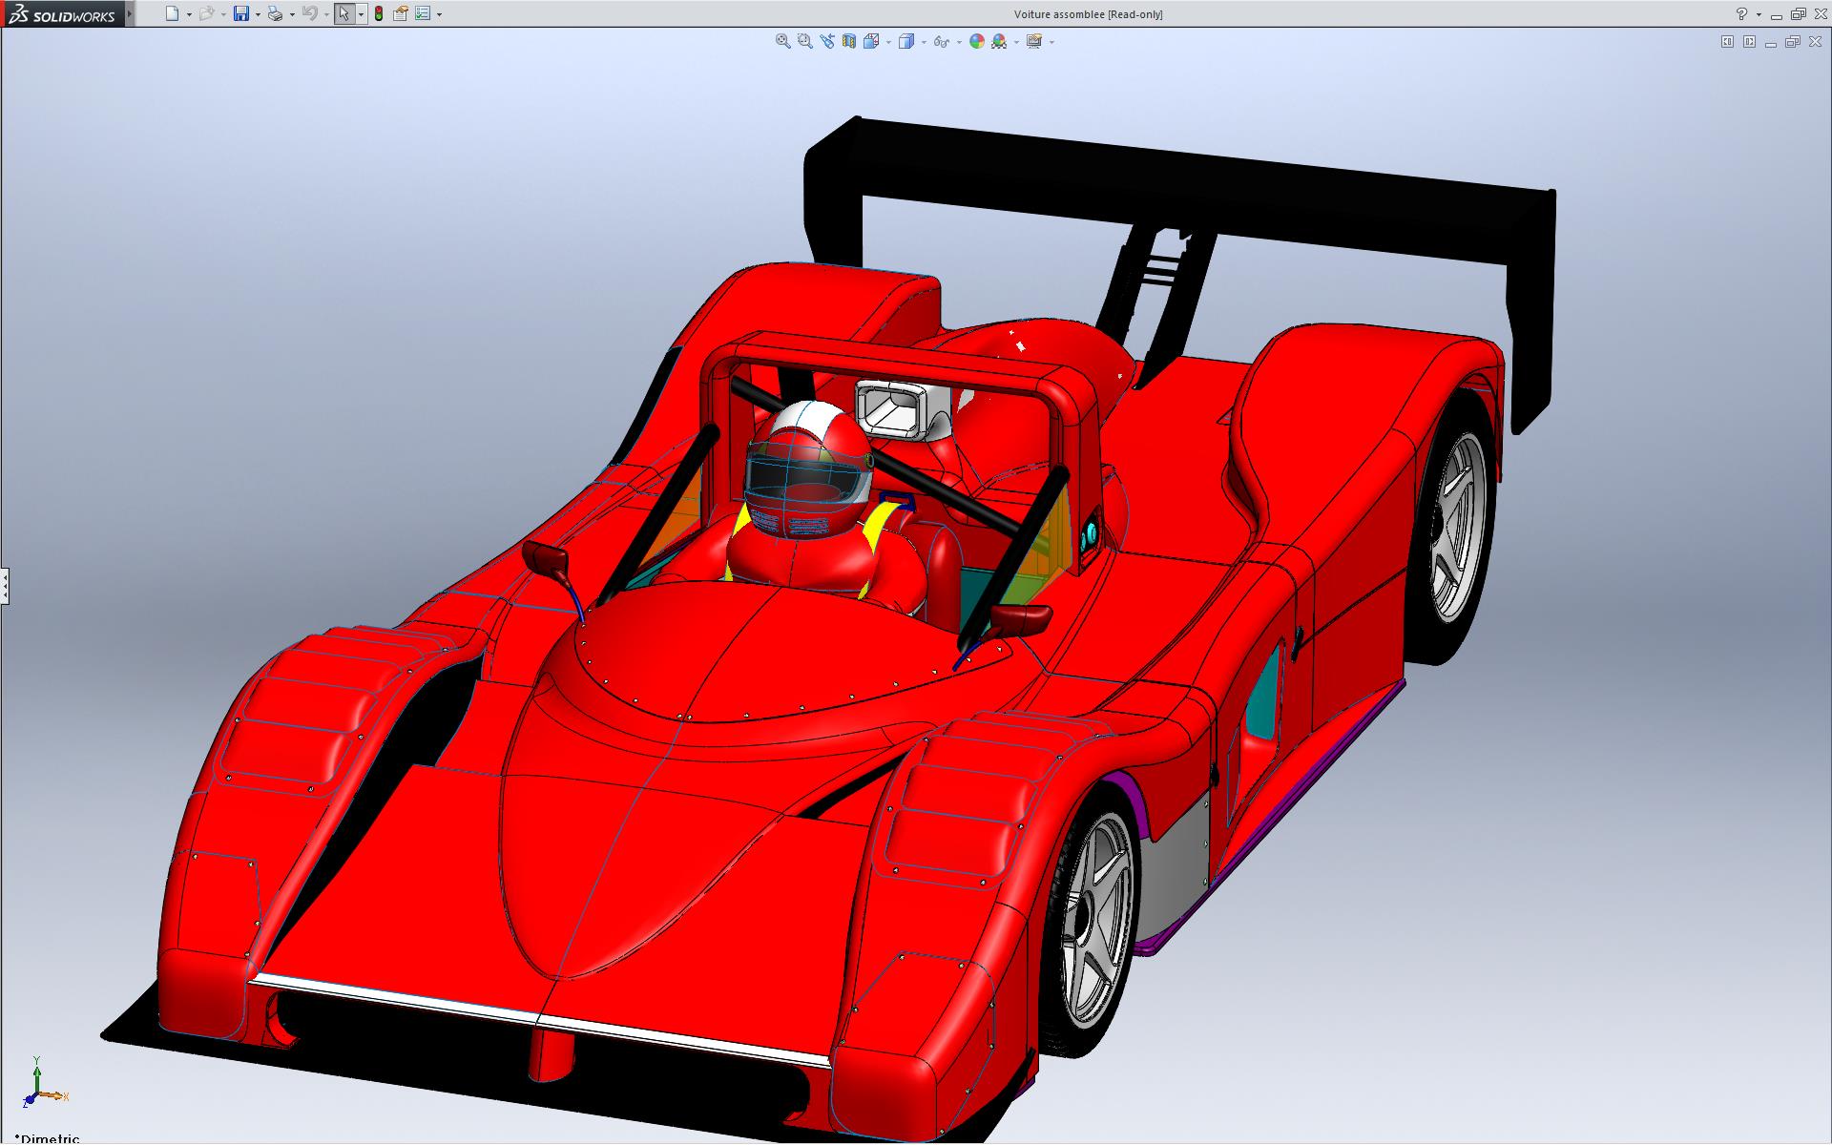This screenshot has width=1832, height=1145.
Task: Click the Rebuild traffic light icon
Action: 379,13
